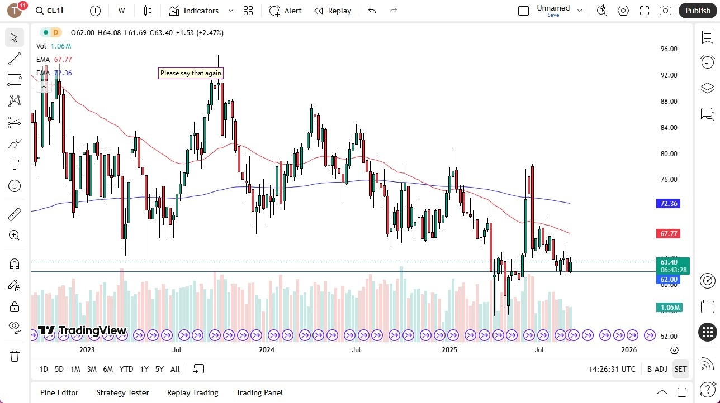720x403 pixels.
Task: Select the 1Y date range
Action: [144, 369]
